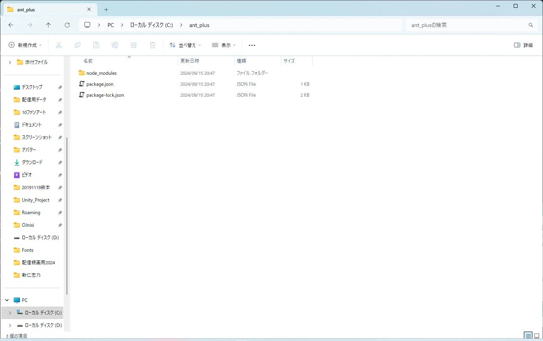The image size is (543, 341).
Task: Go up one folder level
Action: [49, 25]
